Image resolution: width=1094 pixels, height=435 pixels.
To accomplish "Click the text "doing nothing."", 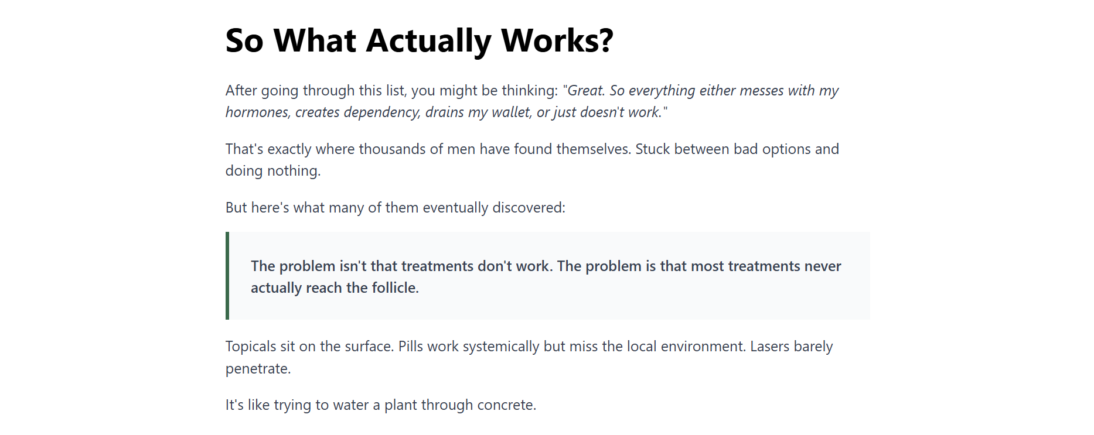I will pyautogui.click(x=273, y=171).
